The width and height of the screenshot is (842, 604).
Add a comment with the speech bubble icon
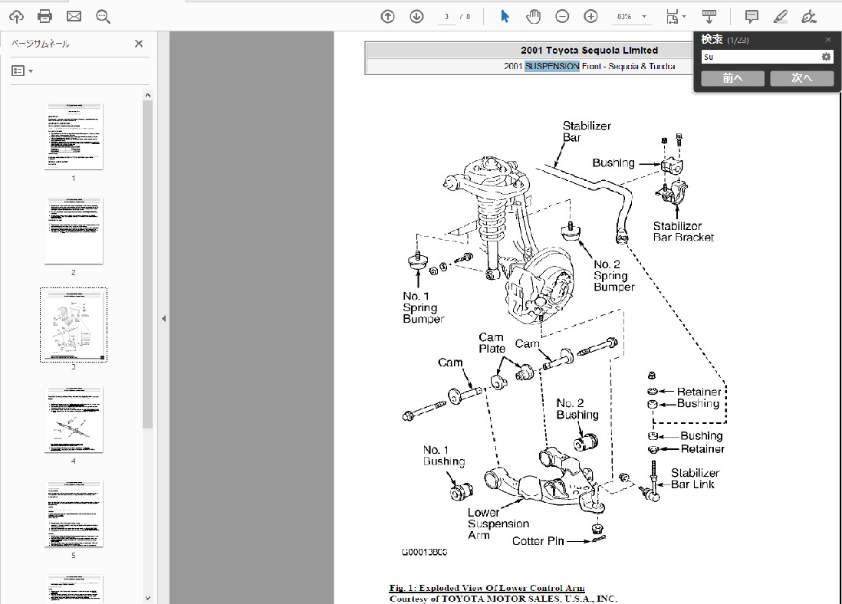point(752,17)
